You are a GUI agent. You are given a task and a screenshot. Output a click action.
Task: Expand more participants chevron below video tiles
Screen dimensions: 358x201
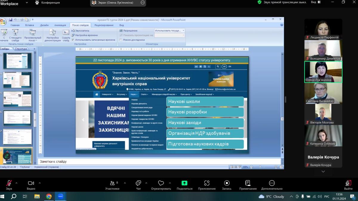(x=323, y=172)
